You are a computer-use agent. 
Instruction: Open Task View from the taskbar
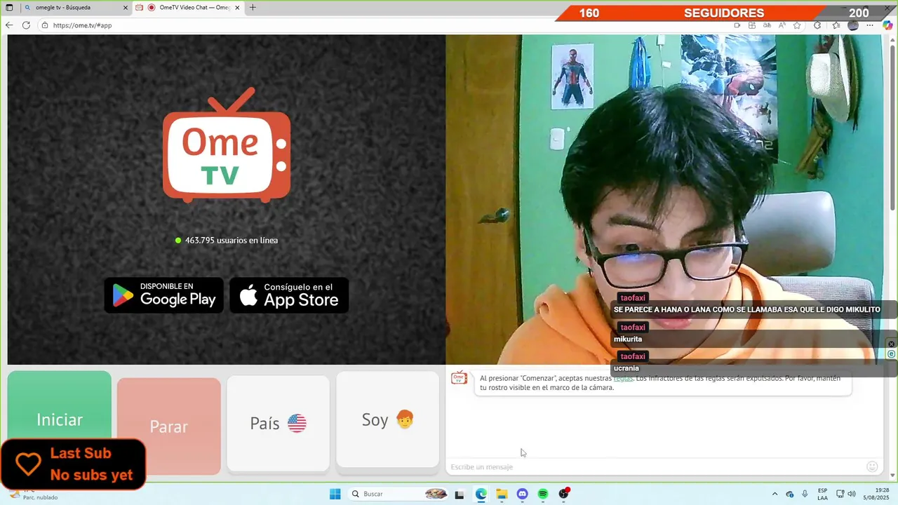pyautogui.click(x=460, y=494)
